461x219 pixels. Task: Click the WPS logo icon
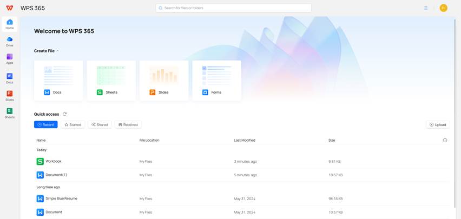pos(9,8)
